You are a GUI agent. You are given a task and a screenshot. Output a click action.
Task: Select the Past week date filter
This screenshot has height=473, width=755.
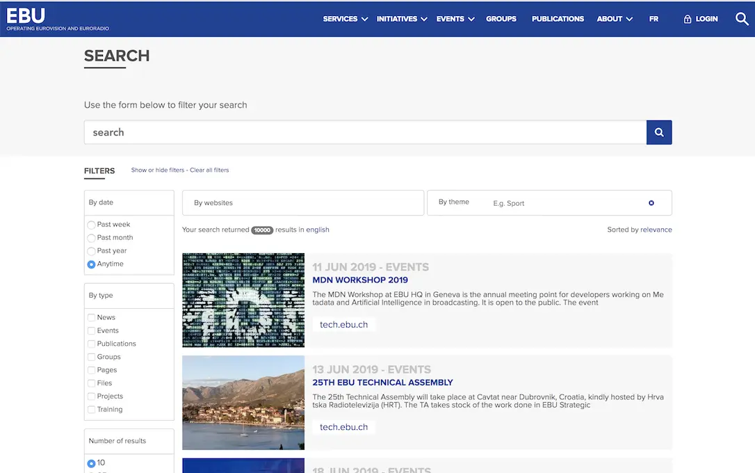click(91, 225)
